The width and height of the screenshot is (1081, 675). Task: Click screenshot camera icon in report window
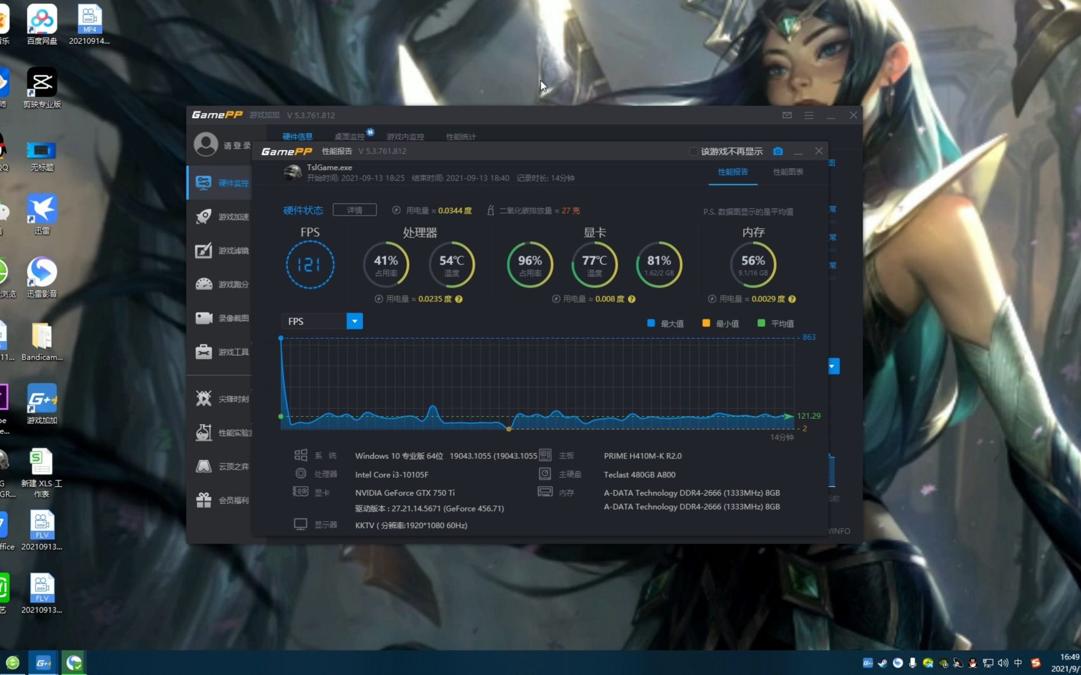[778, 151]
